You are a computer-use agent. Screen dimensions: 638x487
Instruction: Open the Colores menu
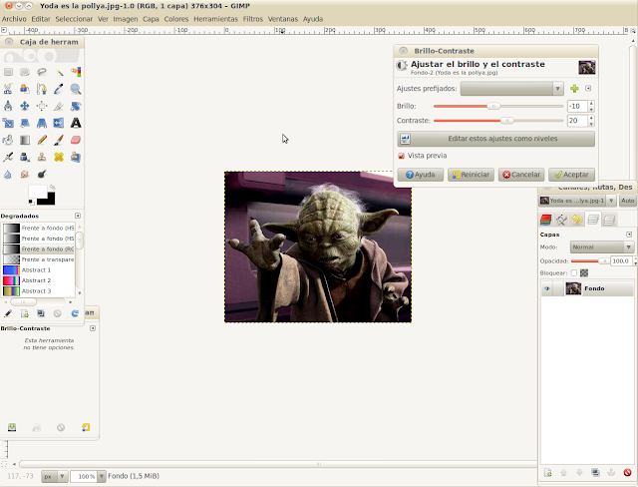176,19
